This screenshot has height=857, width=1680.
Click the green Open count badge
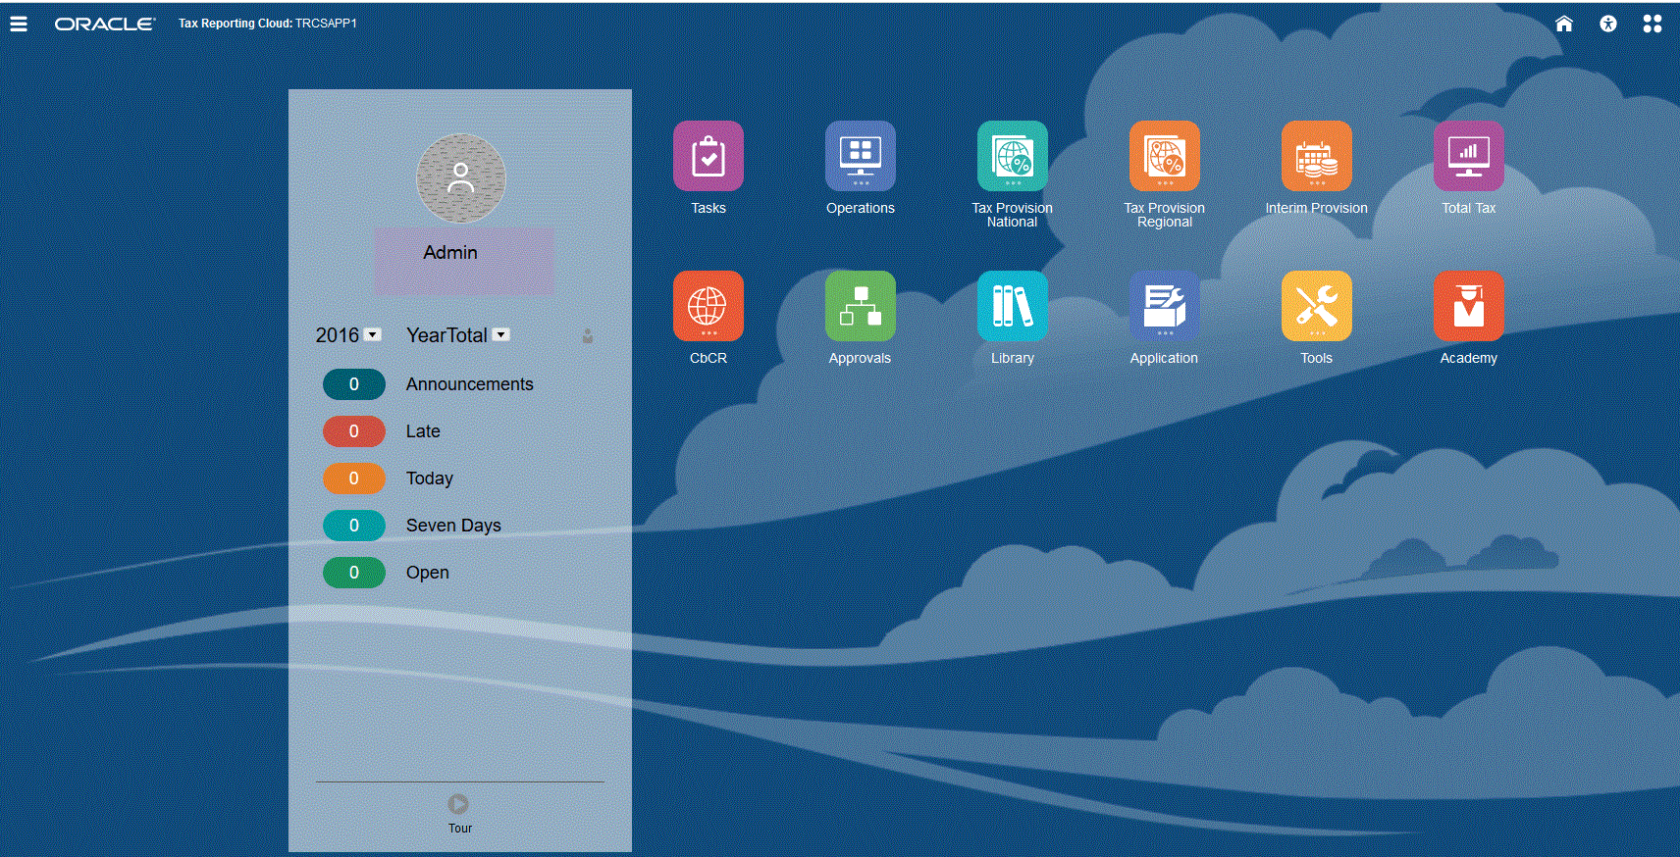(354, 573)
